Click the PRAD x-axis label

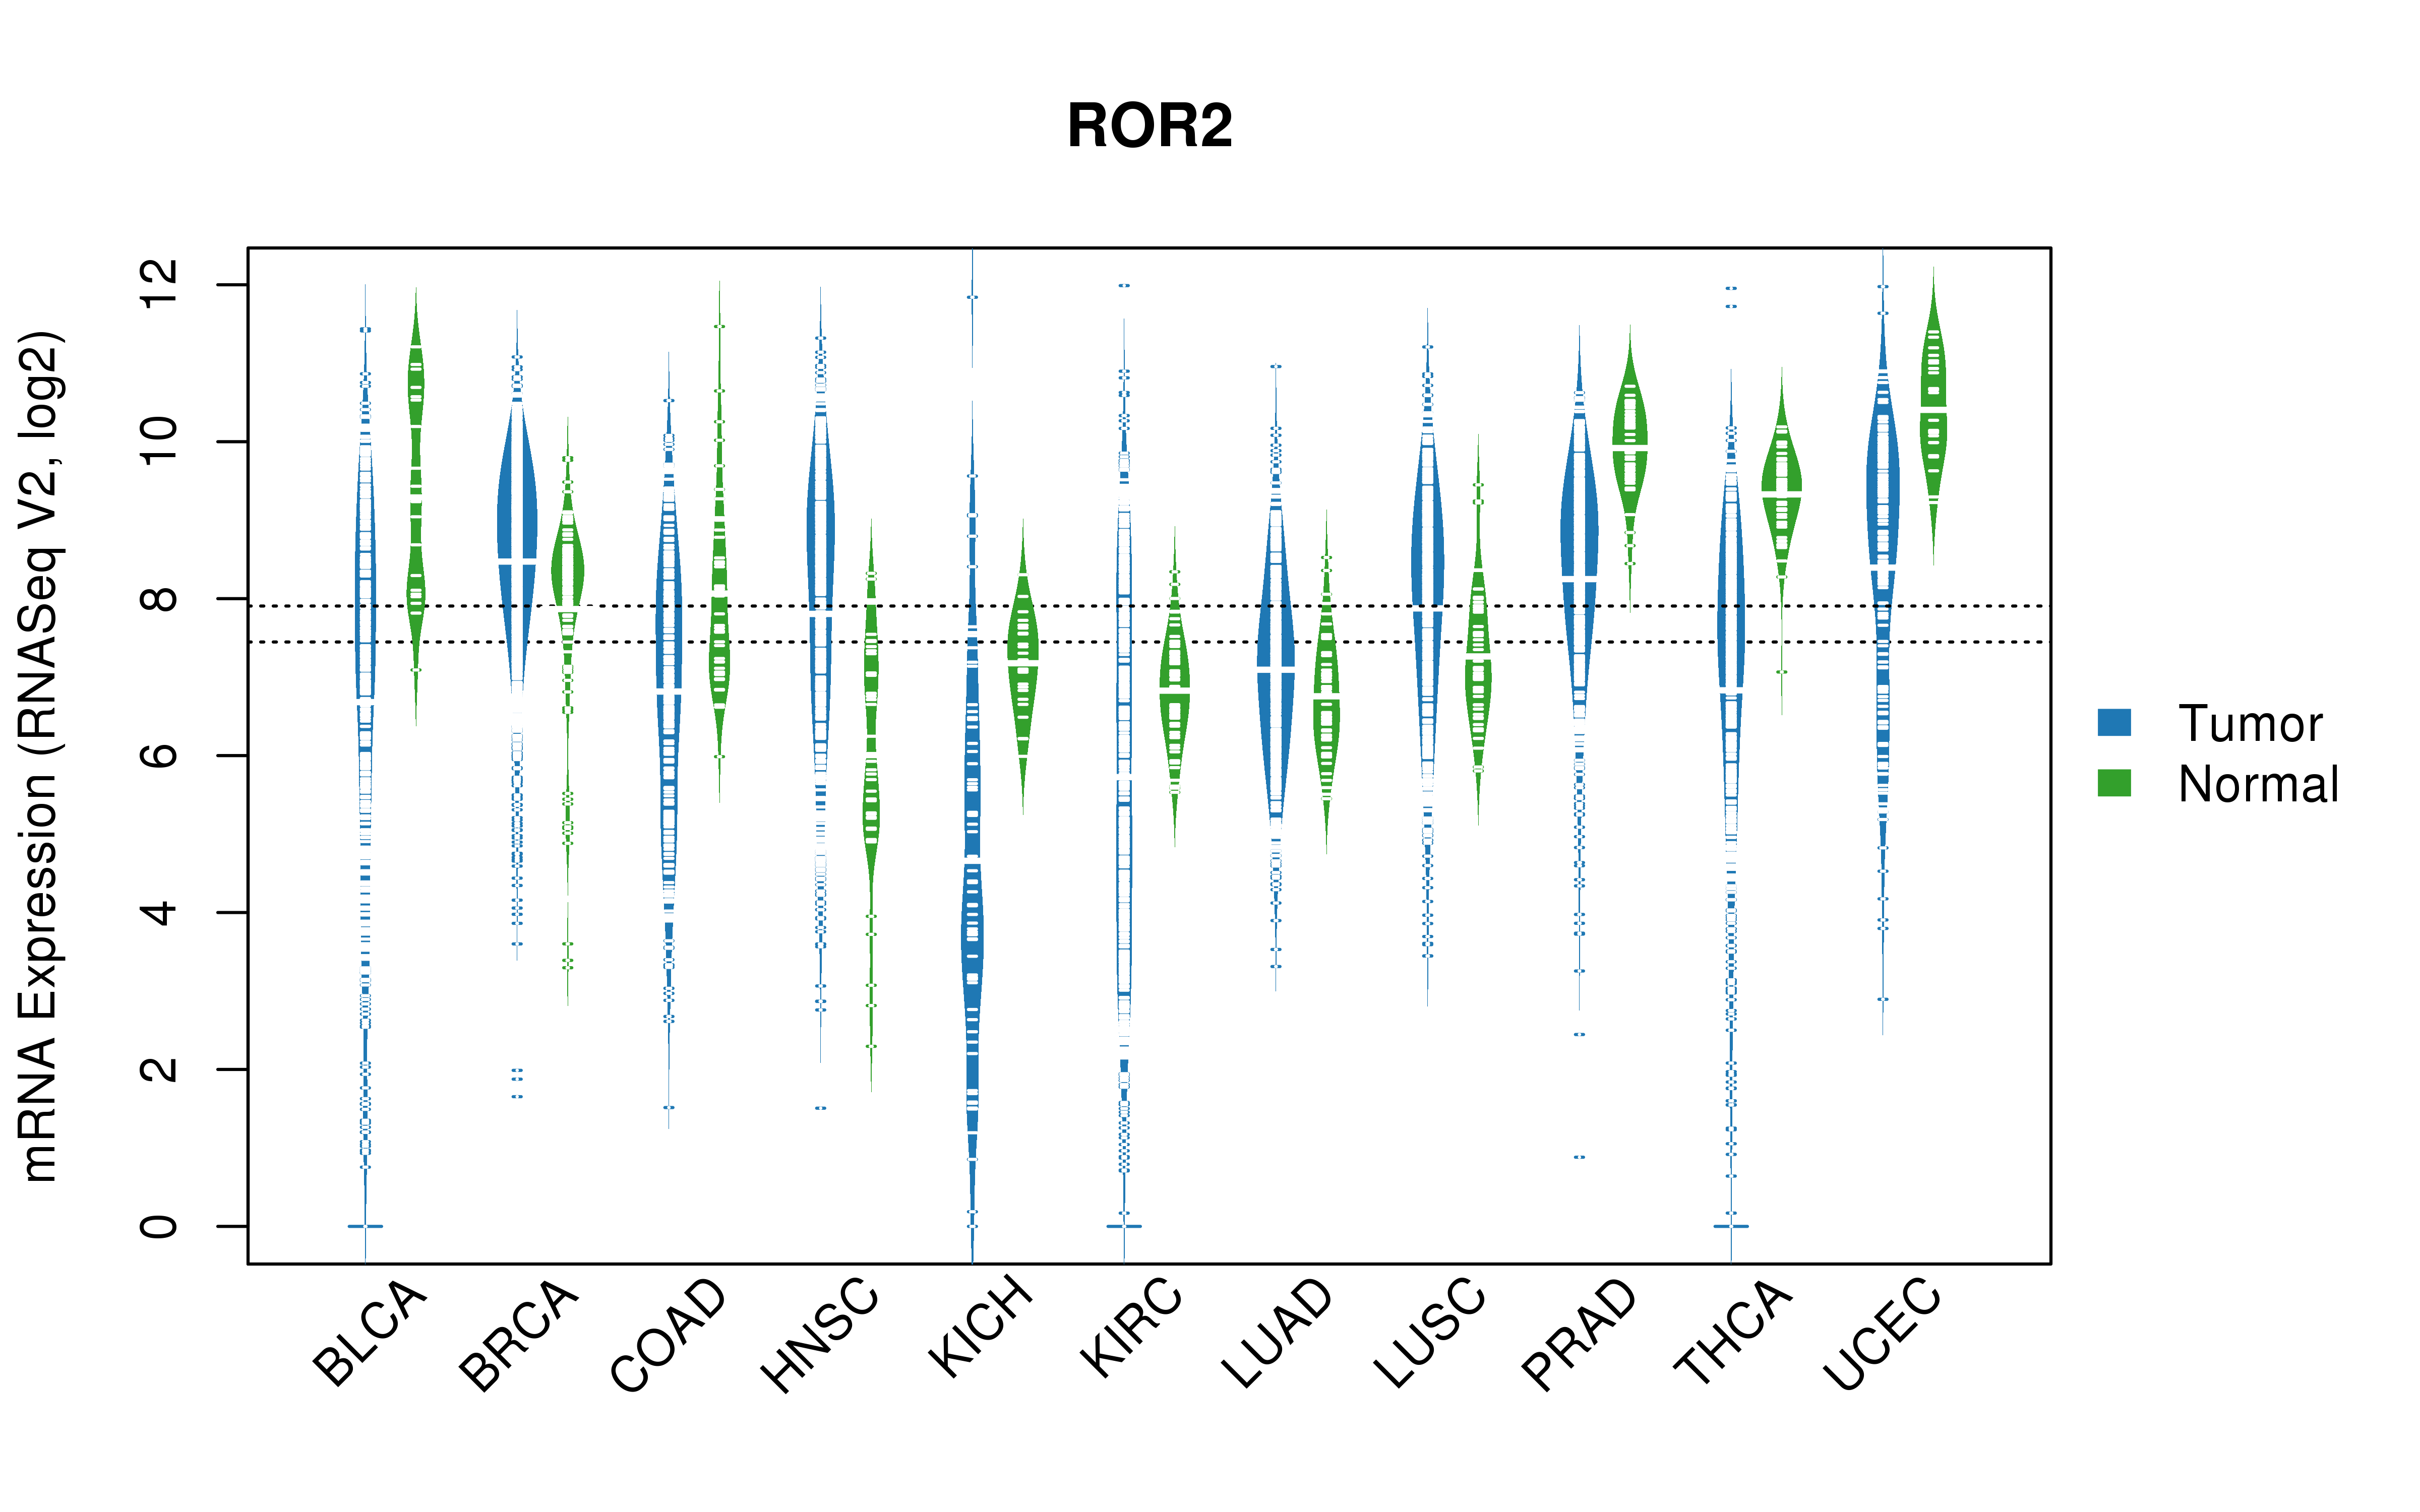coord(1579,1335)
